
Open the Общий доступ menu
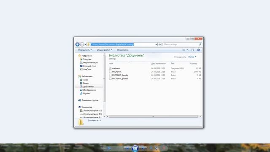pyautogui.click(x=104, y=50)
